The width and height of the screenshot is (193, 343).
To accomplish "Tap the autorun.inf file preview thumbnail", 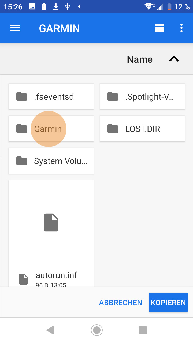I will click(51, 222).
